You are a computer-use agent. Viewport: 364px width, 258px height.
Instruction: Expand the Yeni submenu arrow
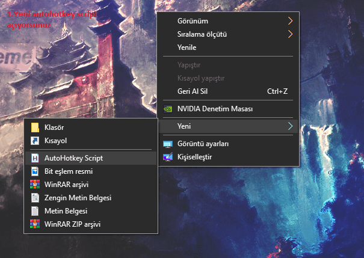click(290, 126)
